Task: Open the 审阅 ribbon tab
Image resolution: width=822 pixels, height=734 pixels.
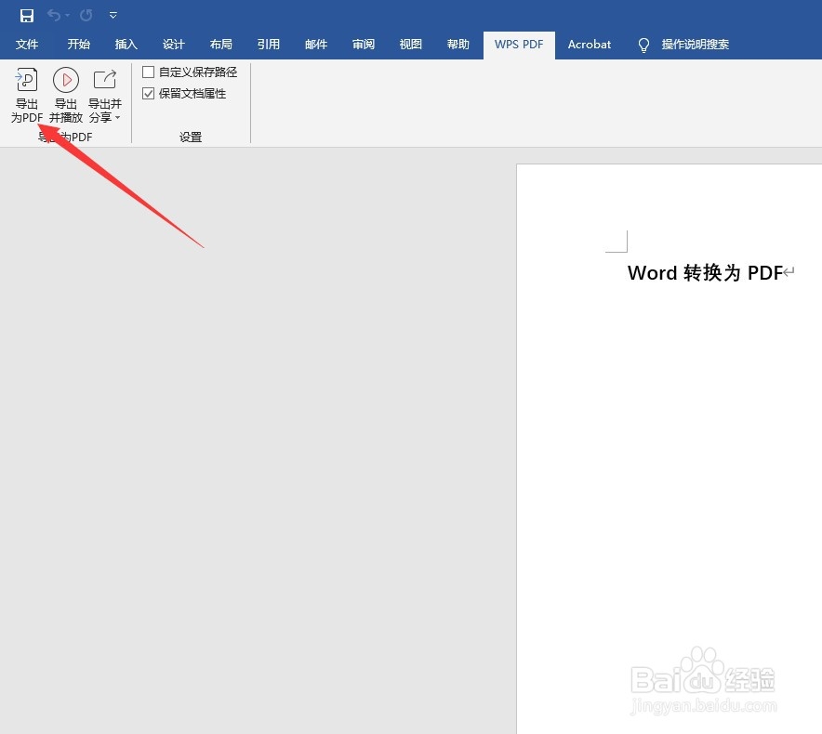Action: click(363, 44)
